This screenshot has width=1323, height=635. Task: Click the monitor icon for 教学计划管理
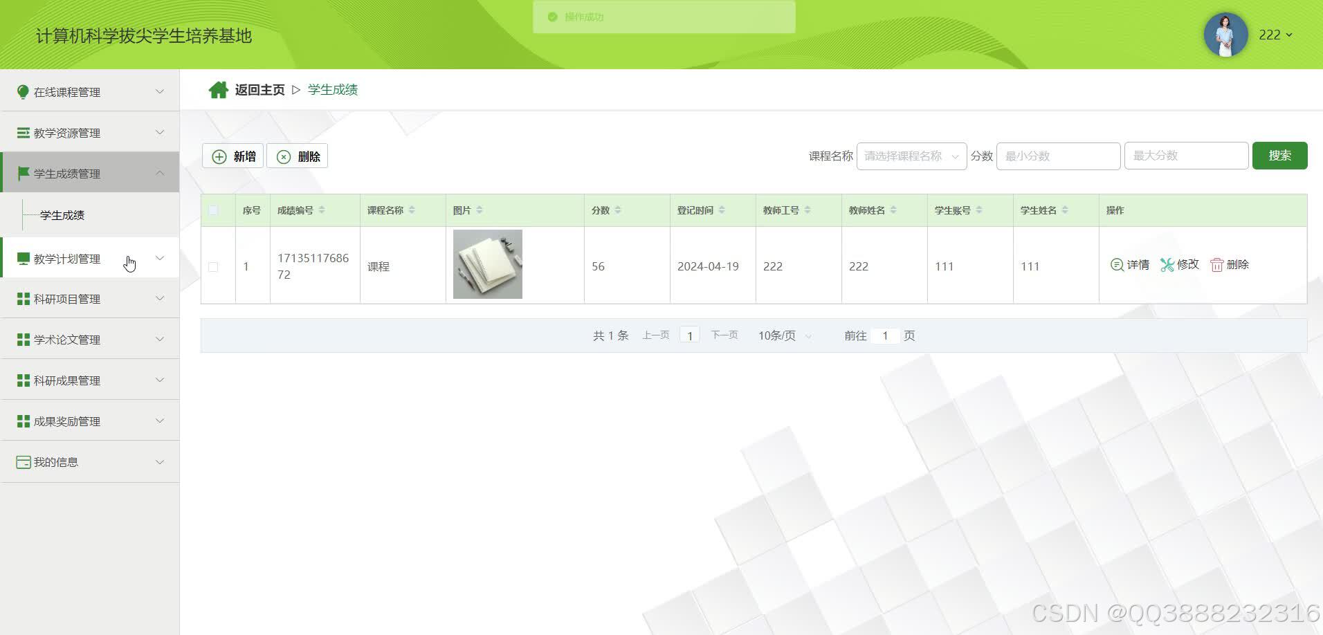tap(23, 258)
